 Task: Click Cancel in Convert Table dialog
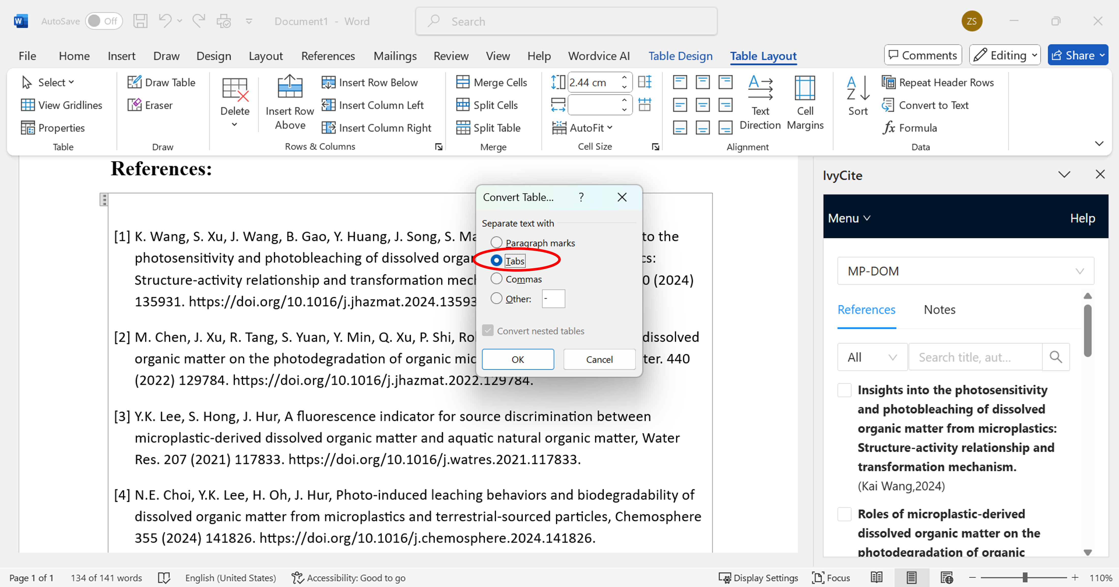(599, 359)
